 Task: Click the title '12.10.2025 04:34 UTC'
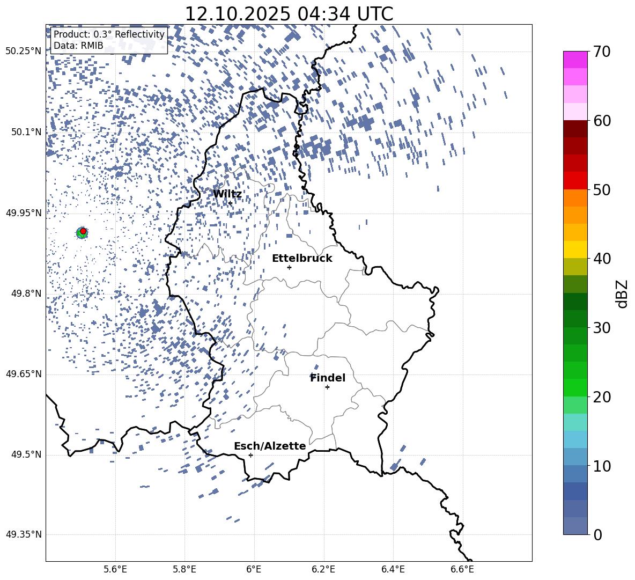(x=289, y=14)
